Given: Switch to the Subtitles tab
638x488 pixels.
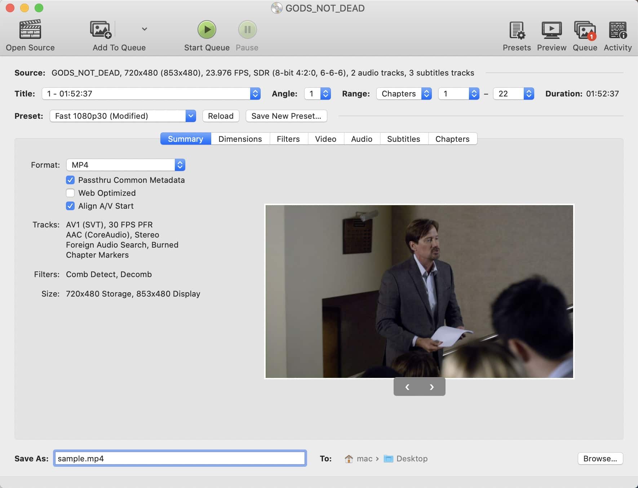Looking at the screenshot, I should [x=403, y=139].
